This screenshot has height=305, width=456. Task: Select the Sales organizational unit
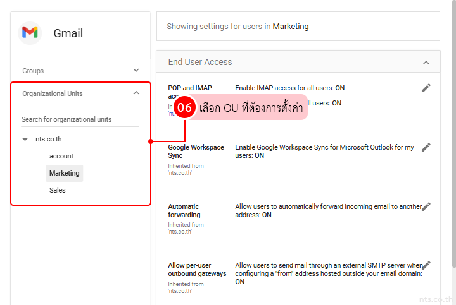click(57, 190)
